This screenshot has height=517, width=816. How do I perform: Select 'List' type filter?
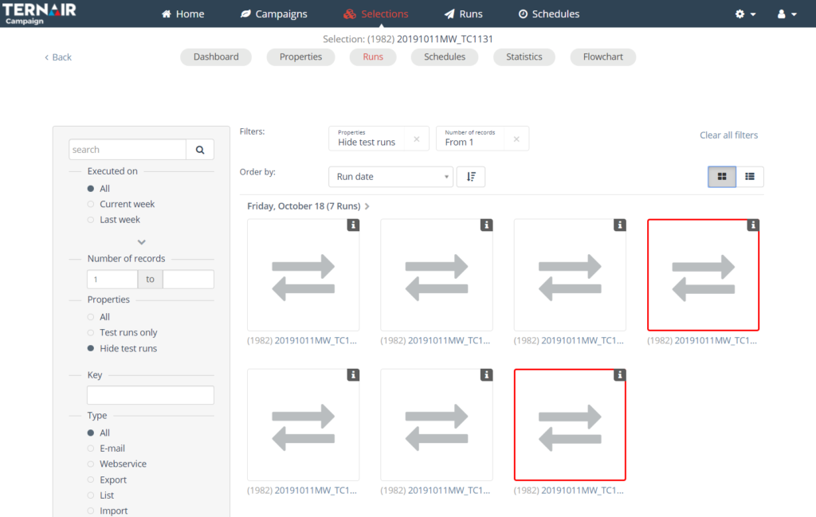91,495
